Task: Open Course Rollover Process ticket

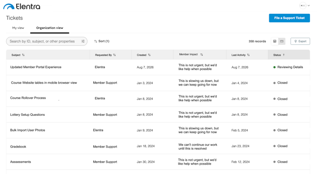Action: (28, 98)
